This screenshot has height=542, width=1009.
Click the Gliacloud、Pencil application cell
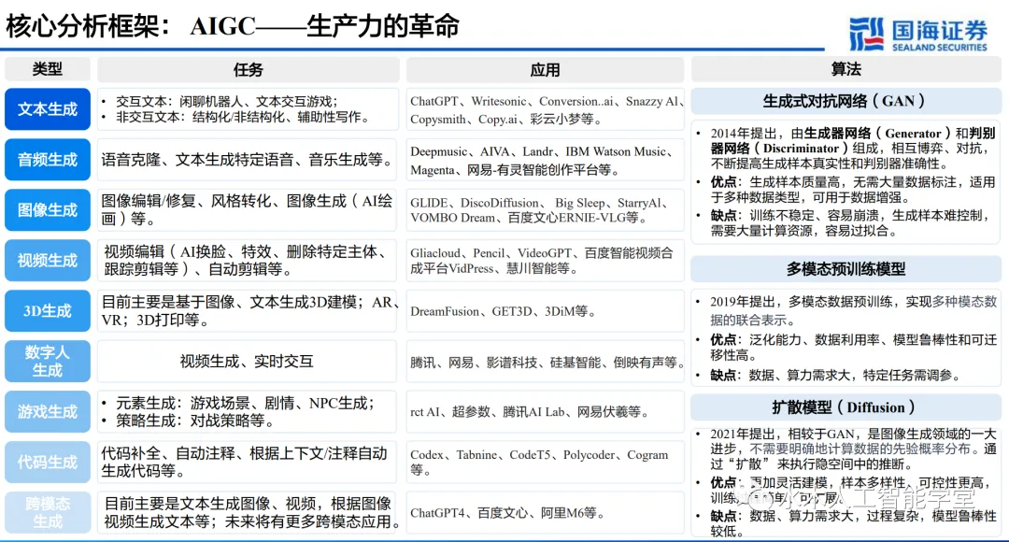(x=545, y=260)
